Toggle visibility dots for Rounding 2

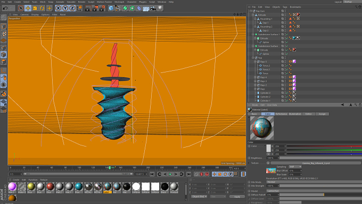tap(285, 27)
